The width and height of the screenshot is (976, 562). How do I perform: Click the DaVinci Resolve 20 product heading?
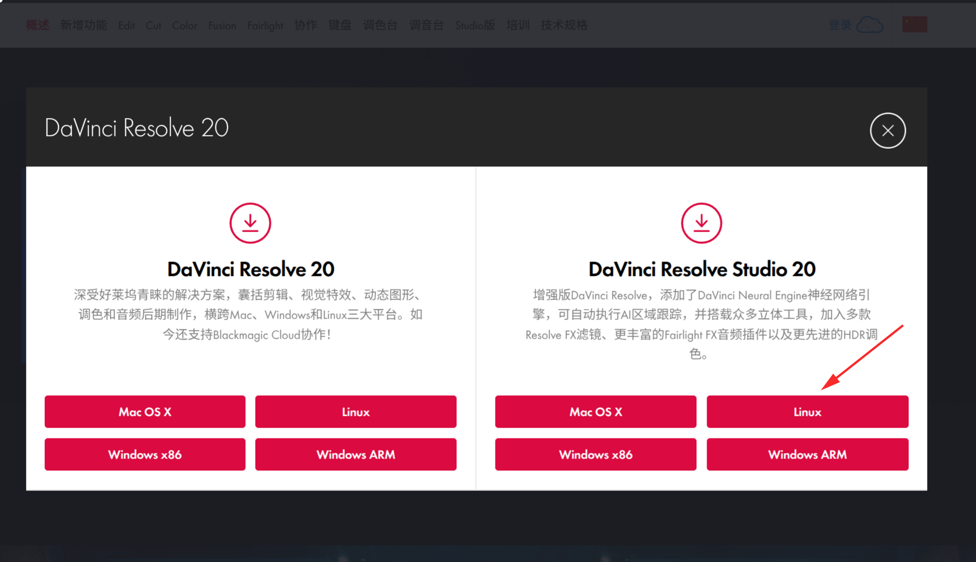coord(251,269)
